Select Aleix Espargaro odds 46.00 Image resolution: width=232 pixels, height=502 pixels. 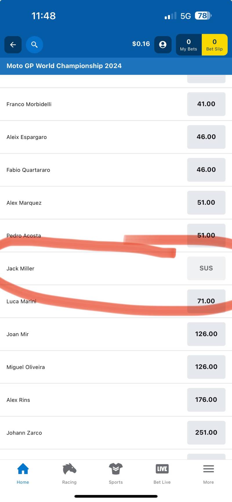[x=206, y=137]
